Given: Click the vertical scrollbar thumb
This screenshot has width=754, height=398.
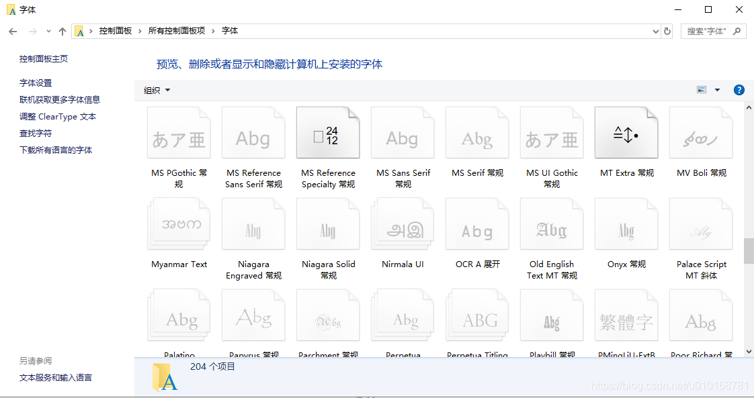Looking at the screenshot, I should coord(749,250).
